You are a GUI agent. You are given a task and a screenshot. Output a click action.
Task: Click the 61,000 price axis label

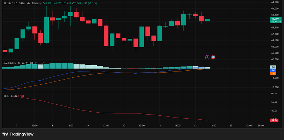point(275,46)
